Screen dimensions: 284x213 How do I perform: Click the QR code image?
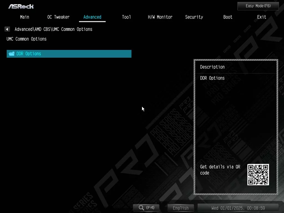pyautogui.click(x=258, y=174)
